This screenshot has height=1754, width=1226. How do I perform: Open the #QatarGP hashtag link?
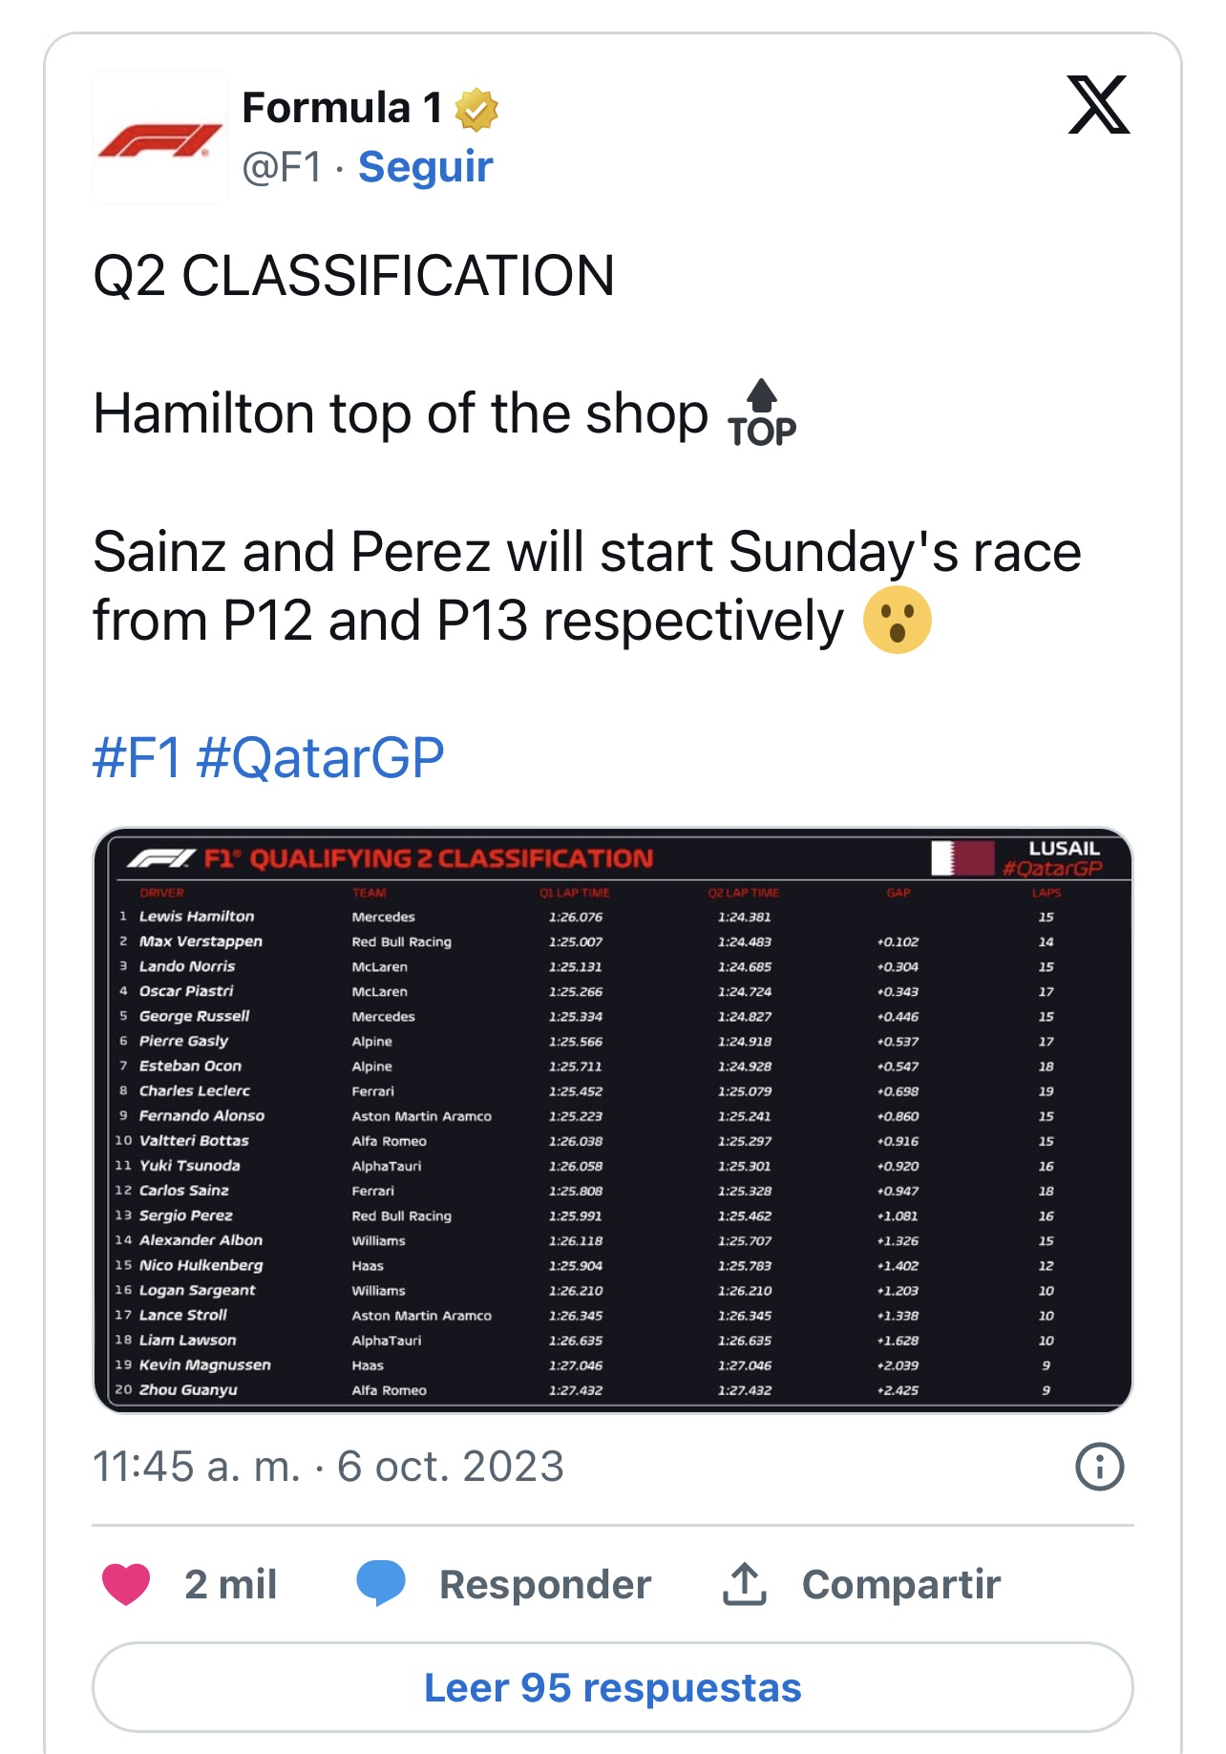(320, 758)
